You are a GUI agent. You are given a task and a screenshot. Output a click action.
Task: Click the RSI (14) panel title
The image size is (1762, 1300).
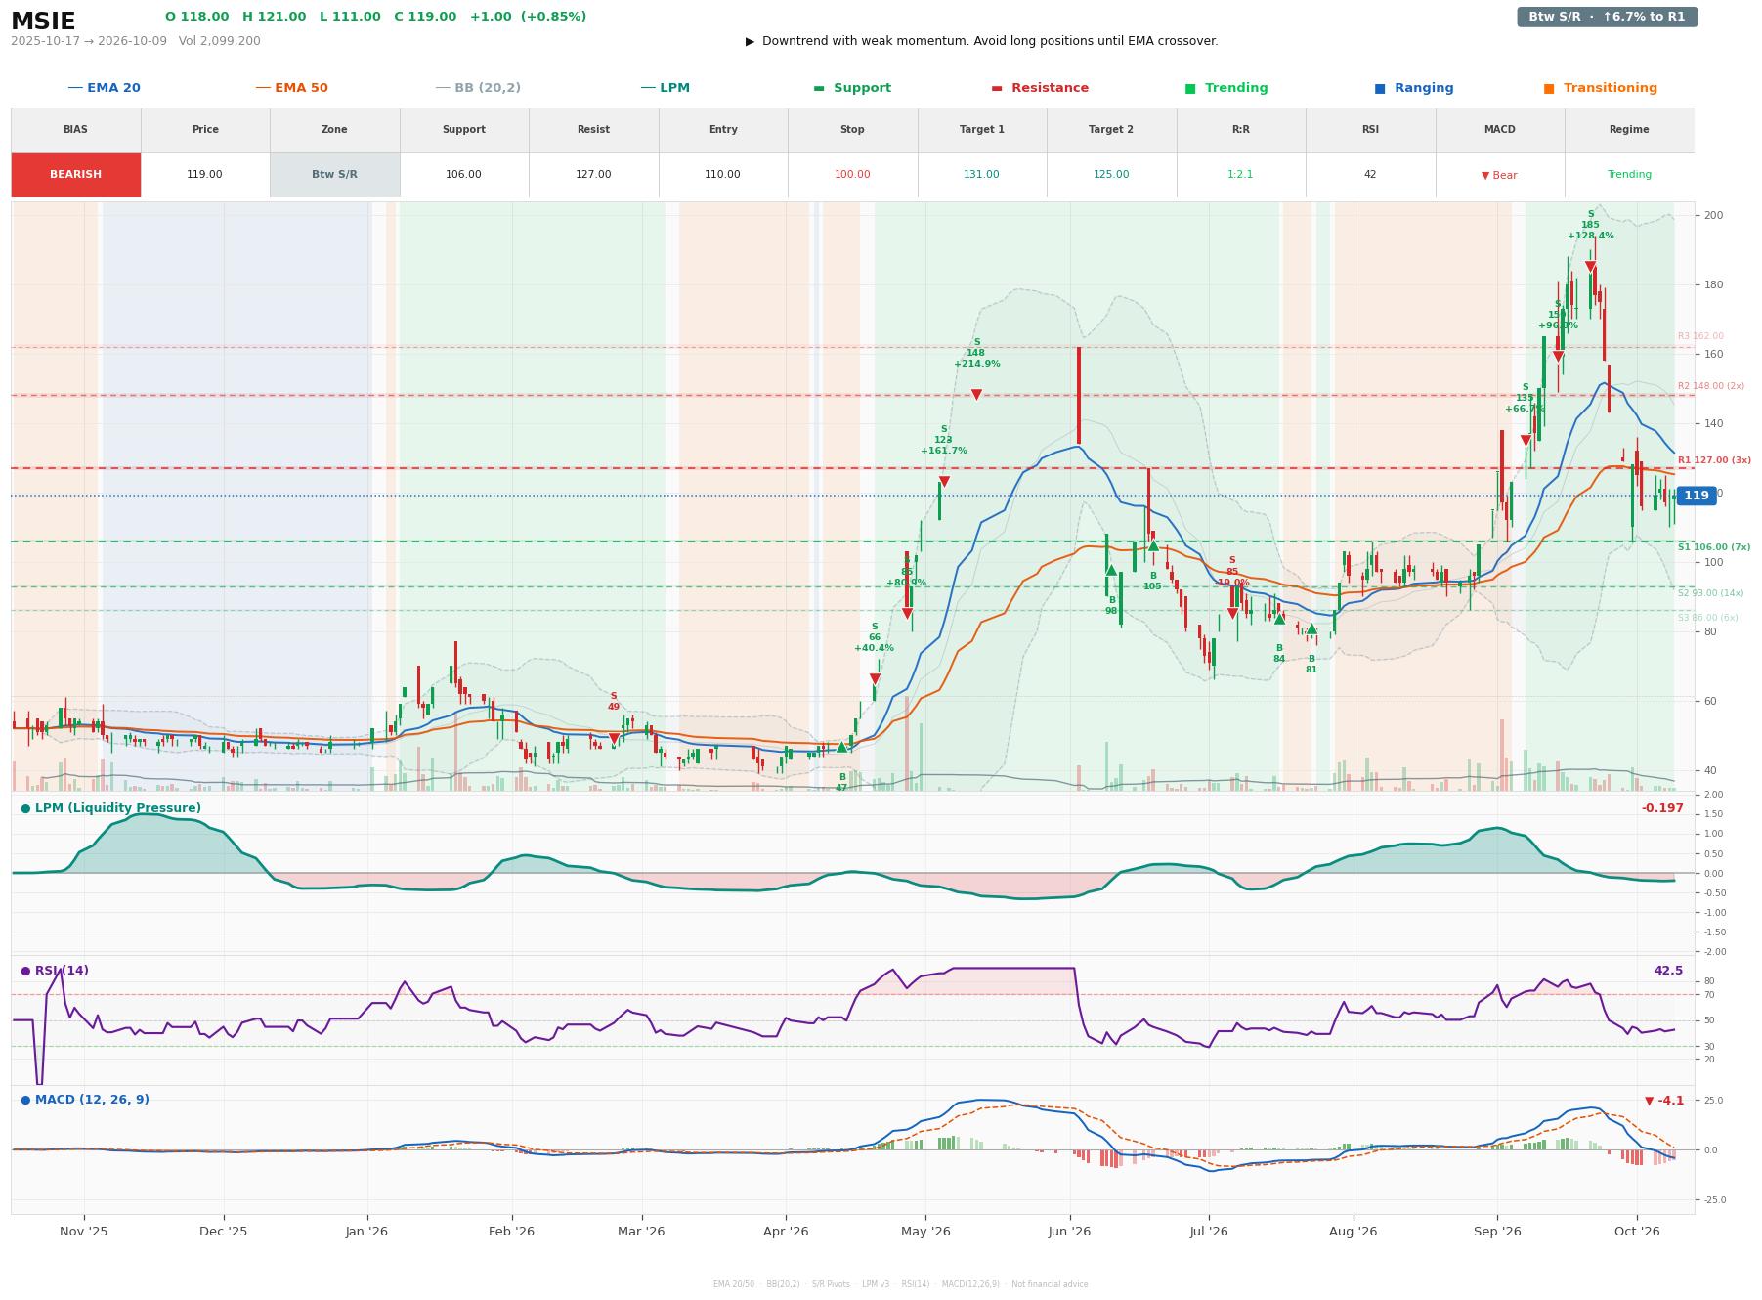click(x=55, y=971)
